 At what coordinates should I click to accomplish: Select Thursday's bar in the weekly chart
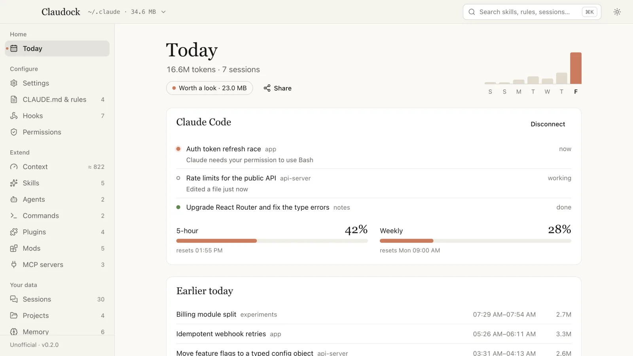point(561,78)
